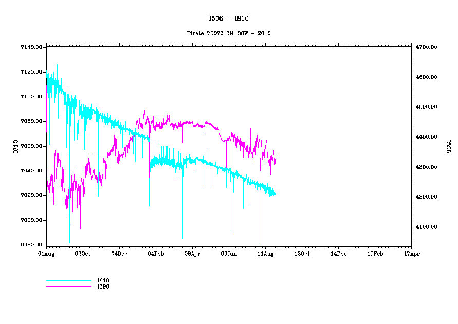
Task: Click the 13Oct x-axis date label
Action: click(x=302, y=254)
